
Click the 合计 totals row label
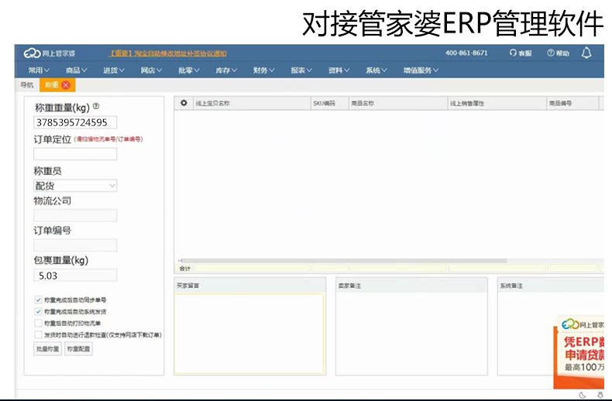pos(184,269)
